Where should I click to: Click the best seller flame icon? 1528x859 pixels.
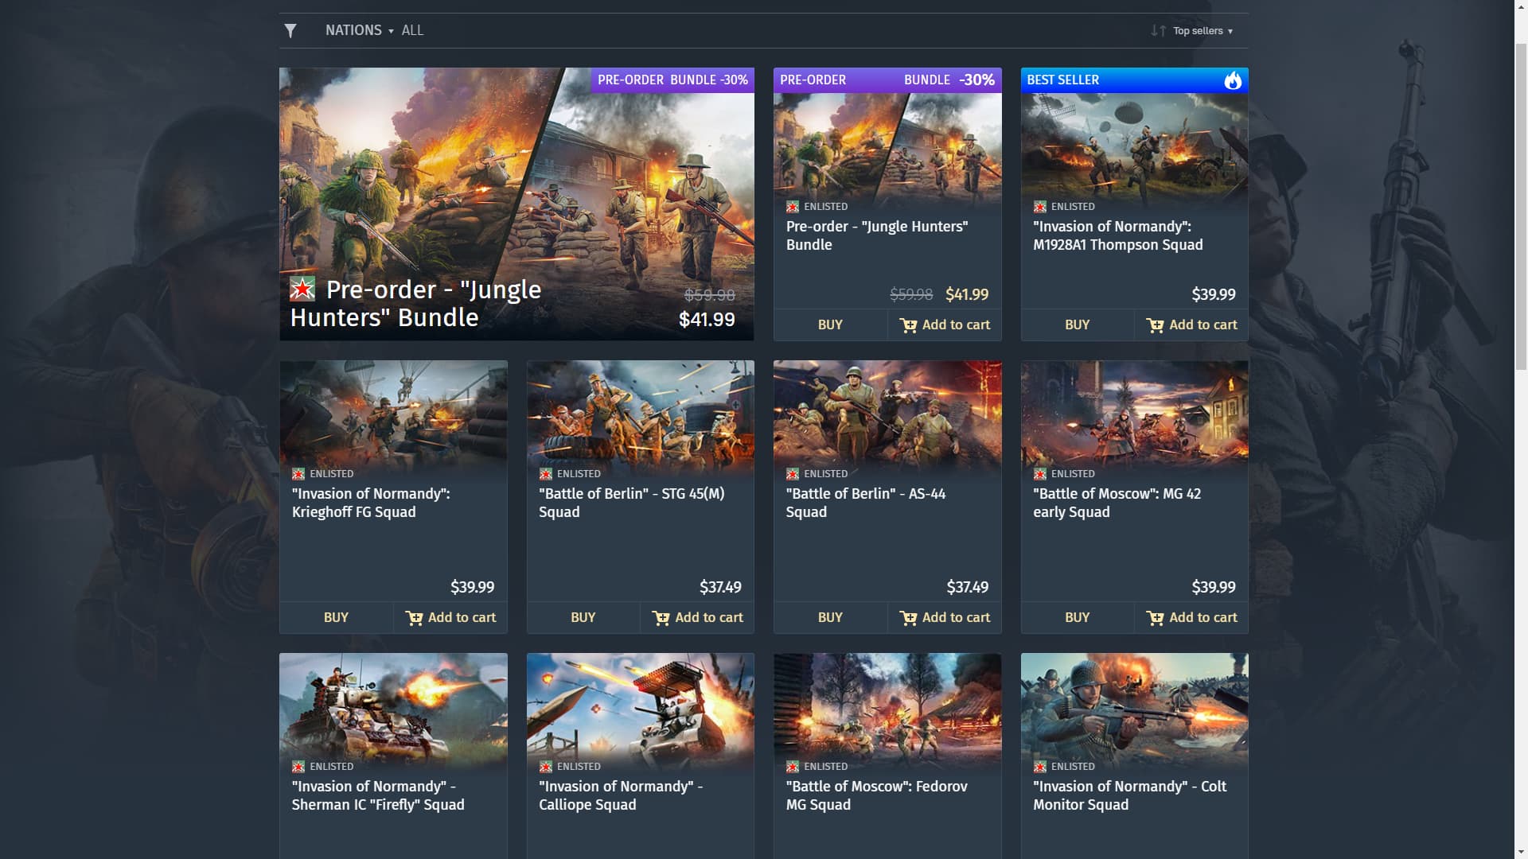1233,80
